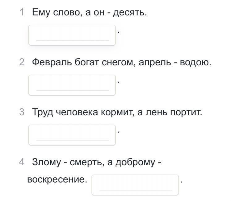
Task: Click the word "портит" in sentence three
Action: click(185, 113)
